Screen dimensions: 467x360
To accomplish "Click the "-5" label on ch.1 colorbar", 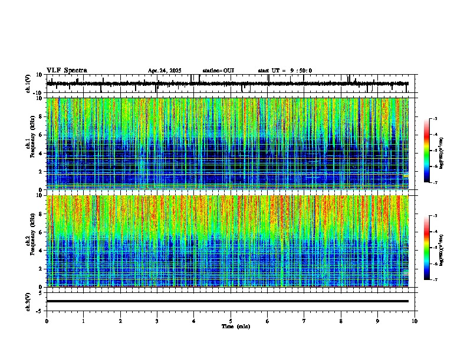I will (435, 151).
